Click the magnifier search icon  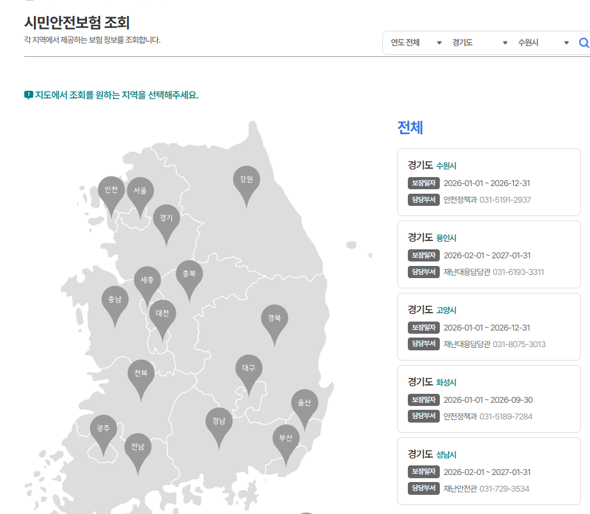tap(584, 43)
